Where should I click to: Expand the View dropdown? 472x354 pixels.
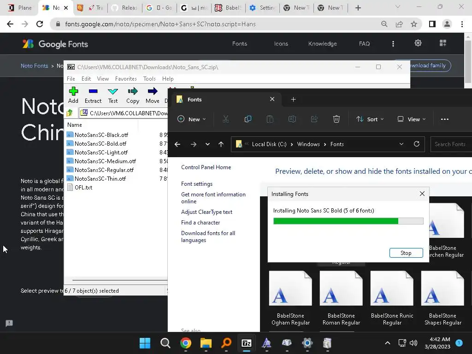click(412, 119)
